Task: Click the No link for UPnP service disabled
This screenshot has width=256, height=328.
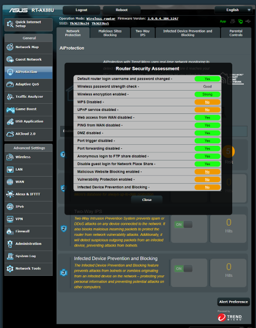Action: [x=207, y=110]
